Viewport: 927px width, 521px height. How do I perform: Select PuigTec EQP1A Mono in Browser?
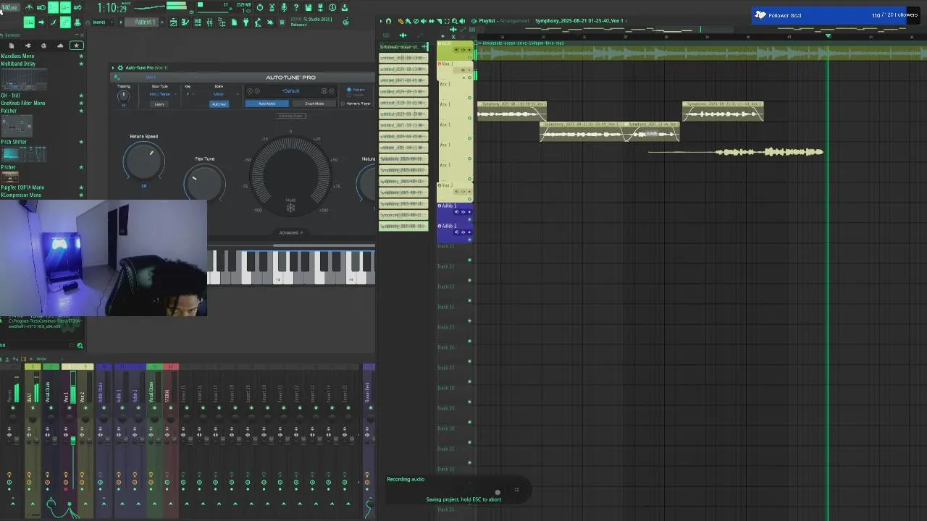pyautogui.click(x=22, y=187)
